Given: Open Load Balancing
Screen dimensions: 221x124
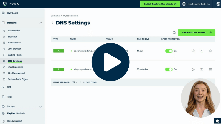Looking at the screenshot, I should 15,67.
